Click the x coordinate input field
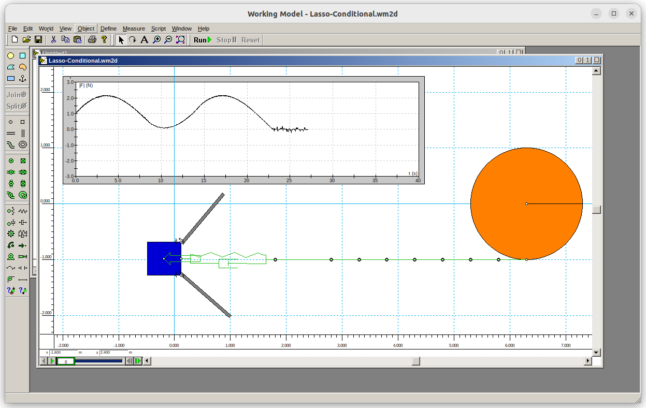This screenshot has height=408, width=646. [x=63, y=353]
